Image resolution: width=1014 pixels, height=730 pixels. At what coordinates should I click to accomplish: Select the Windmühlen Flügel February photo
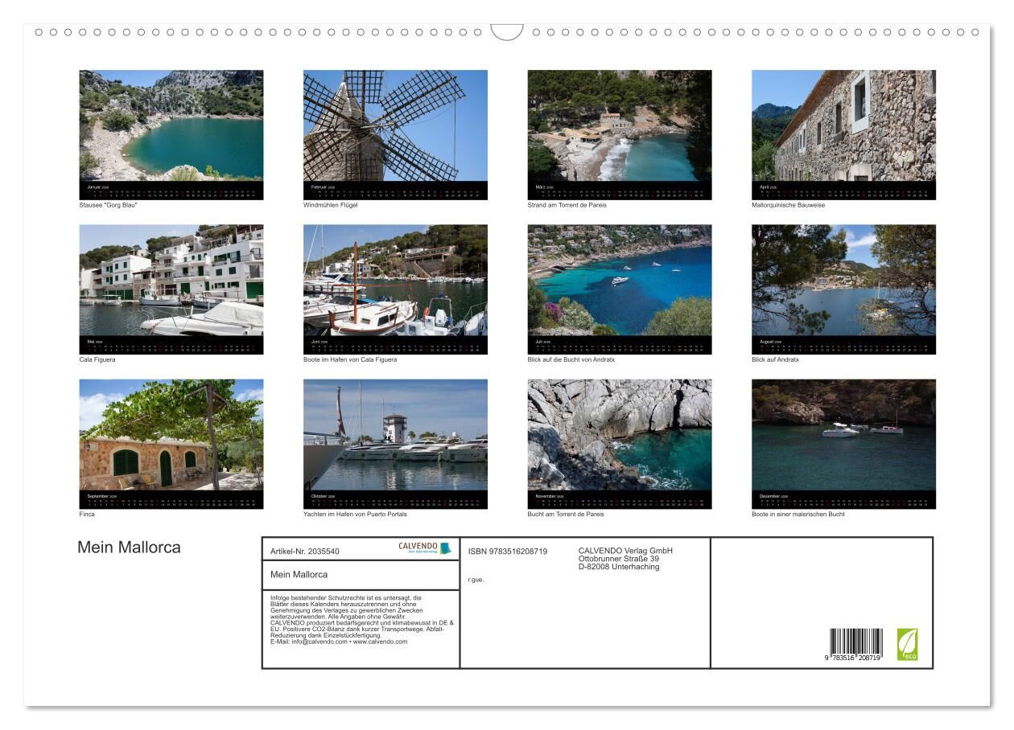[x=395, y=126]
